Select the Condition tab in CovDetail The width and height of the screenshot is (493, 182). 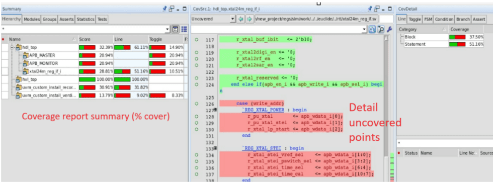444,19
